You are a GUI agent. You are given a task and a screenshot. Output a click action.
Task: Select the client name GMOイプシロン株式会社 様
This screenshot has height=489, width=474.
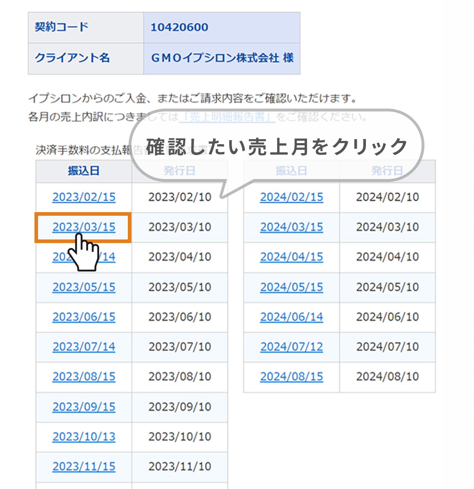(222, 58)
